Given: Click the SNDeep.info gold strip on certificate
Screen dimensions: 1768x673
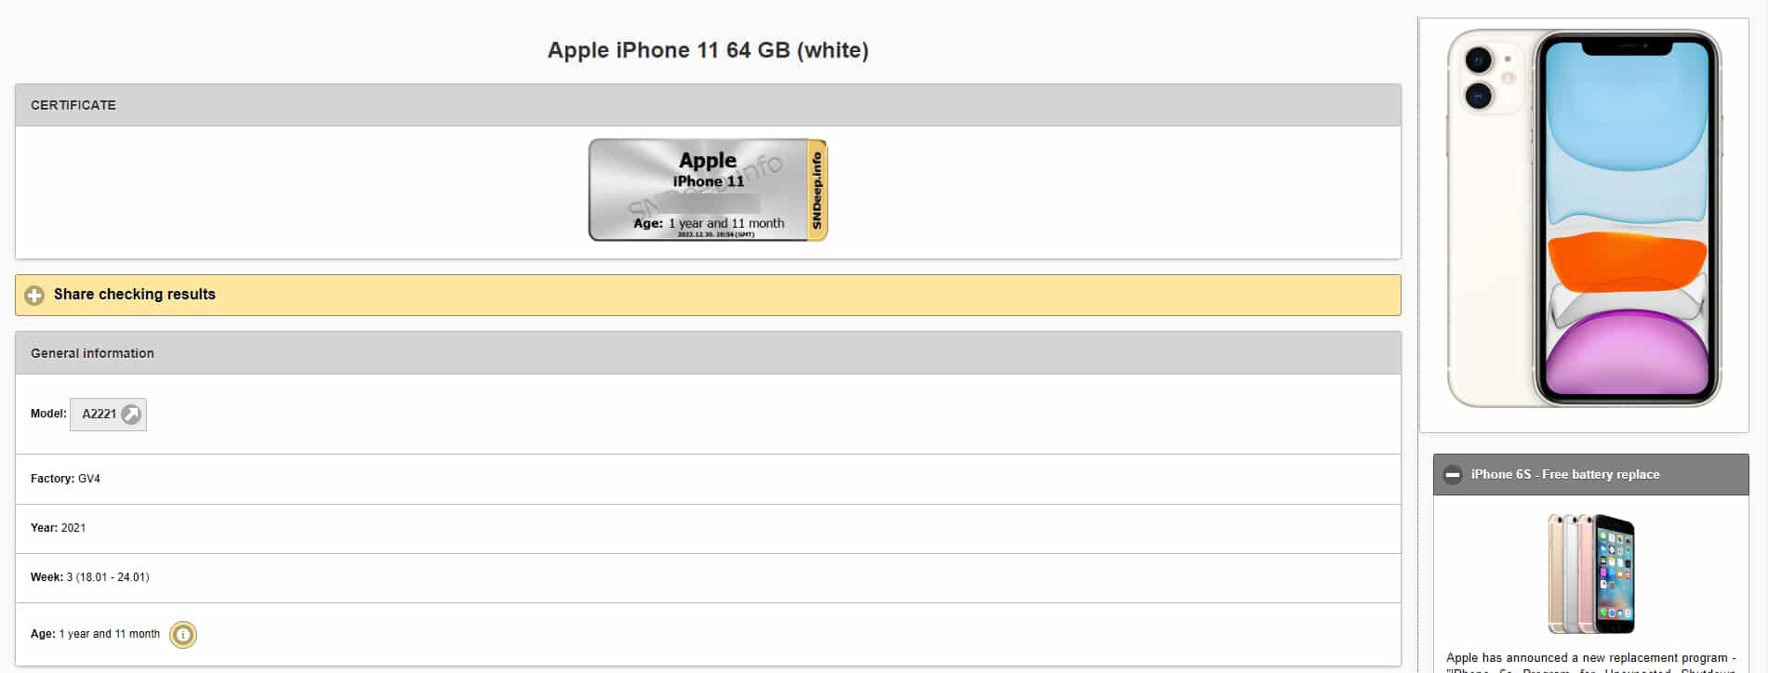Looking at the screenshot, I should pyautogui.click(x=818, y=191).
